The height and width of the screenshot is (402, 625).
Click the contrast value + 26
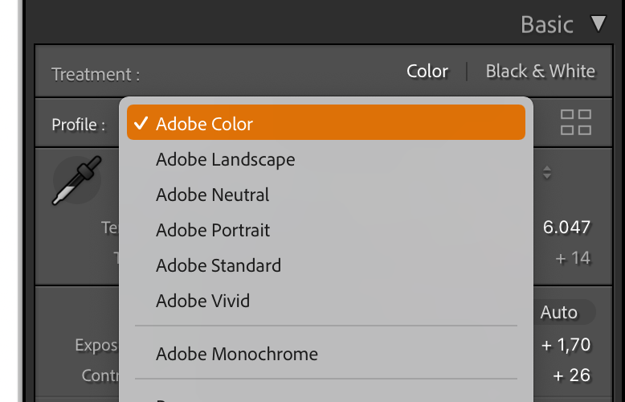(572, 375)
